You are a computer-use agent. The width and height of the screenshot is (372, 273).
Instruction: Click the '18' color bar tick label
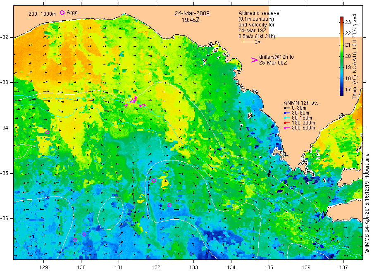[348, 79]
